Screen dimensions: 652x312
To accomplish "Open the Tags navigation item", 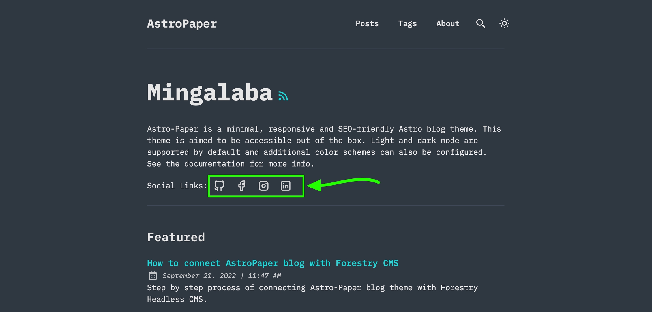I will [407, 23].
